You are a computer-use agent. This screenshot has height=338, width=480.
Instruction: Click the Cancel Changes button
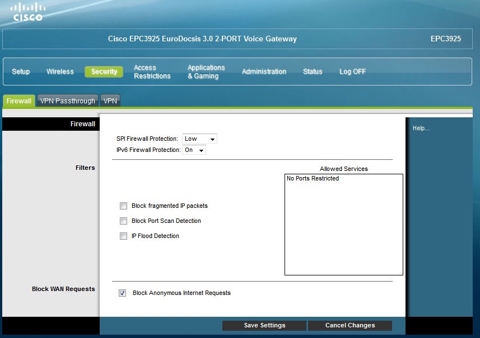tap(350, 326)
